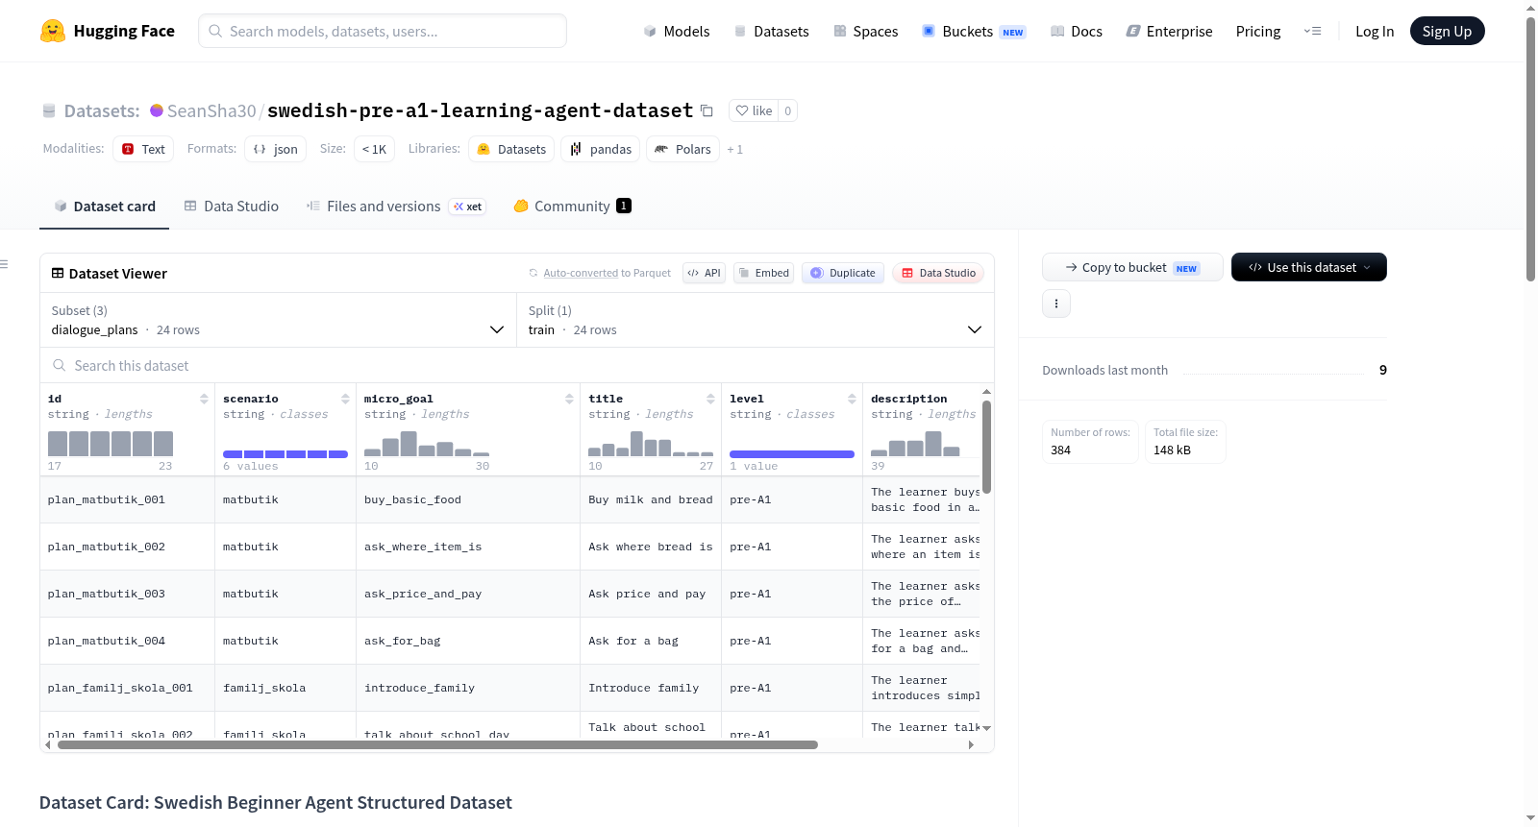1538x827 pixels.
Task: Select the ask_for_bag cell
Action: (x=468, y=641)
